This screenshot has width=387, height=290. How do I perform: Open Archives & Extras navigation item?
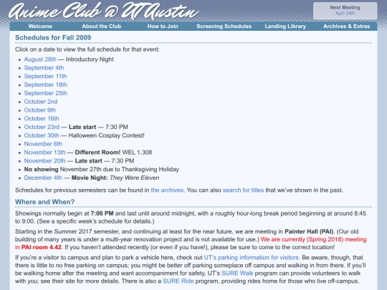point(347,26)
